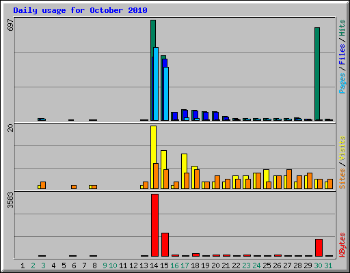Select the red KBytes bar for day 30
350x273 pixels.
click(x=319, y=248)
